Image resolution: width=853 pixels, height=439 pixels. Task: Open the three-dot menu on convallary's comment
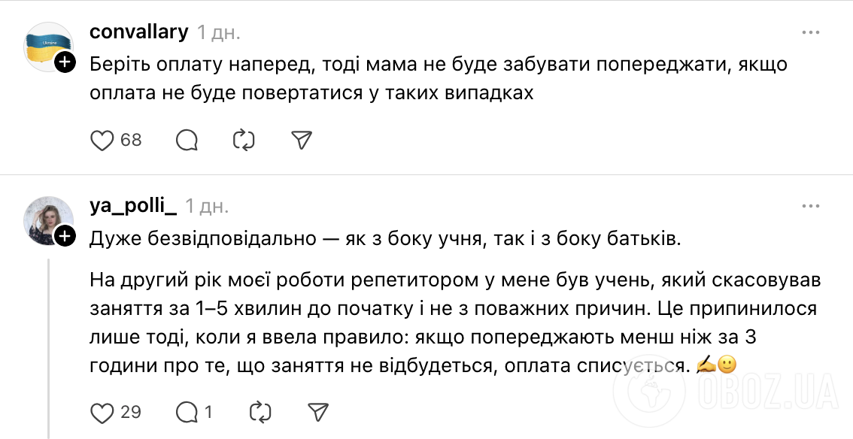tap(811, 32)
